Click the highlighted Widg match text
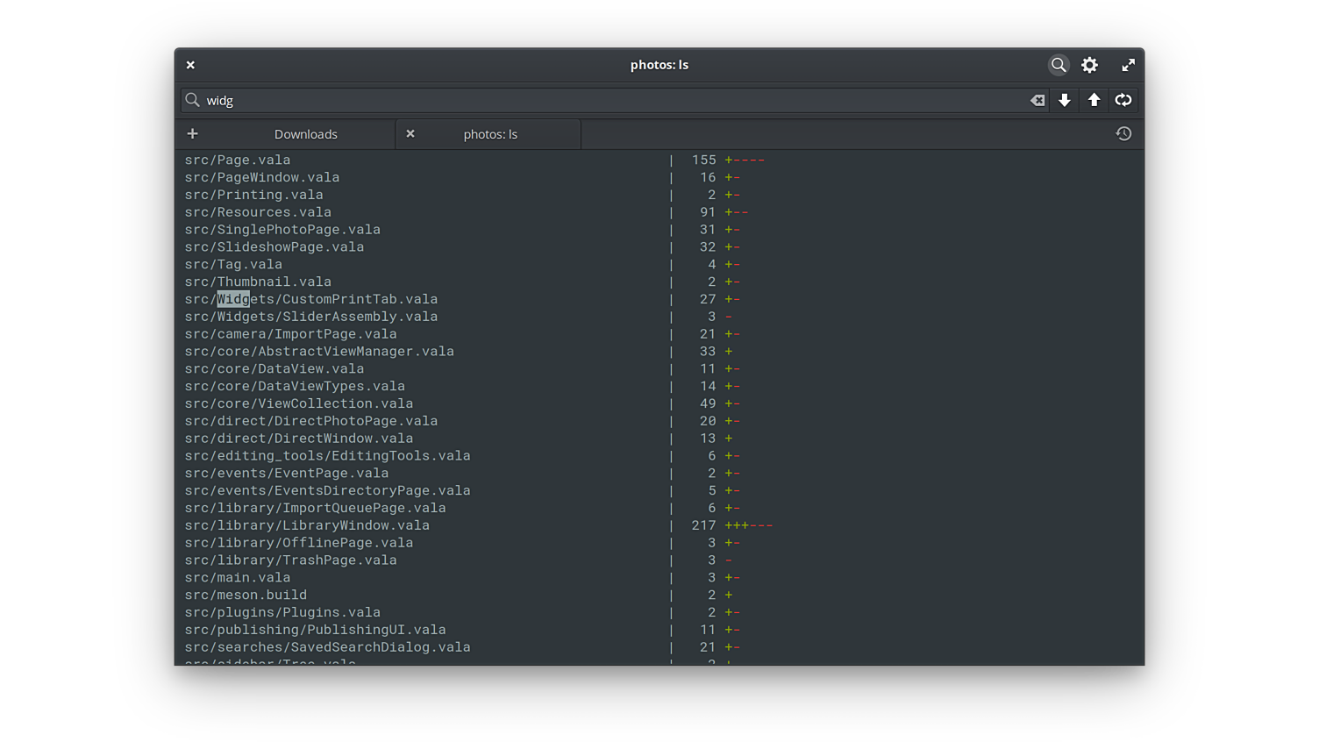1319x742 pixels. 233,299
